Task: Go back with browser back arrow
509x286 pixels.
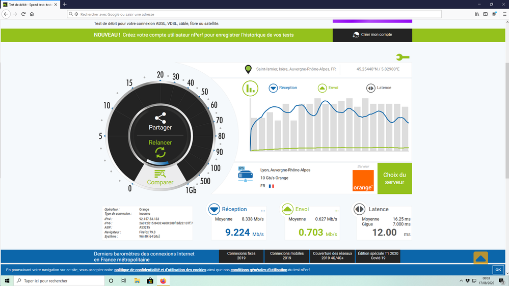Action: click(6, 14)
